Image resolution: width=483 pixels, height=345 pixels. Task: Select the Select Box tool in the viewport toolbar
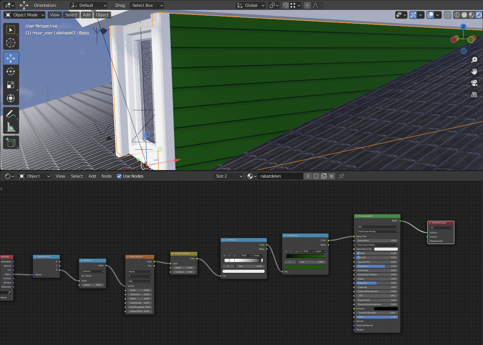[11, 29]
